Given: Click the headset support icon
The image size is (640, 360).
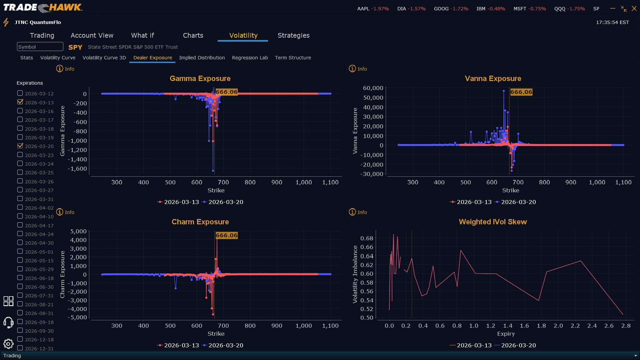Looking at the screenshot, I should (8, 322).
